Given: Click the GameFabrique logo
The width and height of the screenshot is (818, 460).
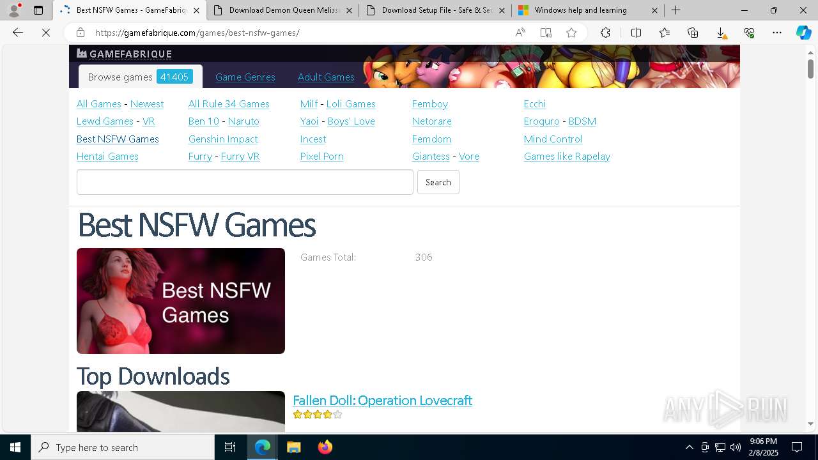Looking at the screenshot, I should point(124,54).
